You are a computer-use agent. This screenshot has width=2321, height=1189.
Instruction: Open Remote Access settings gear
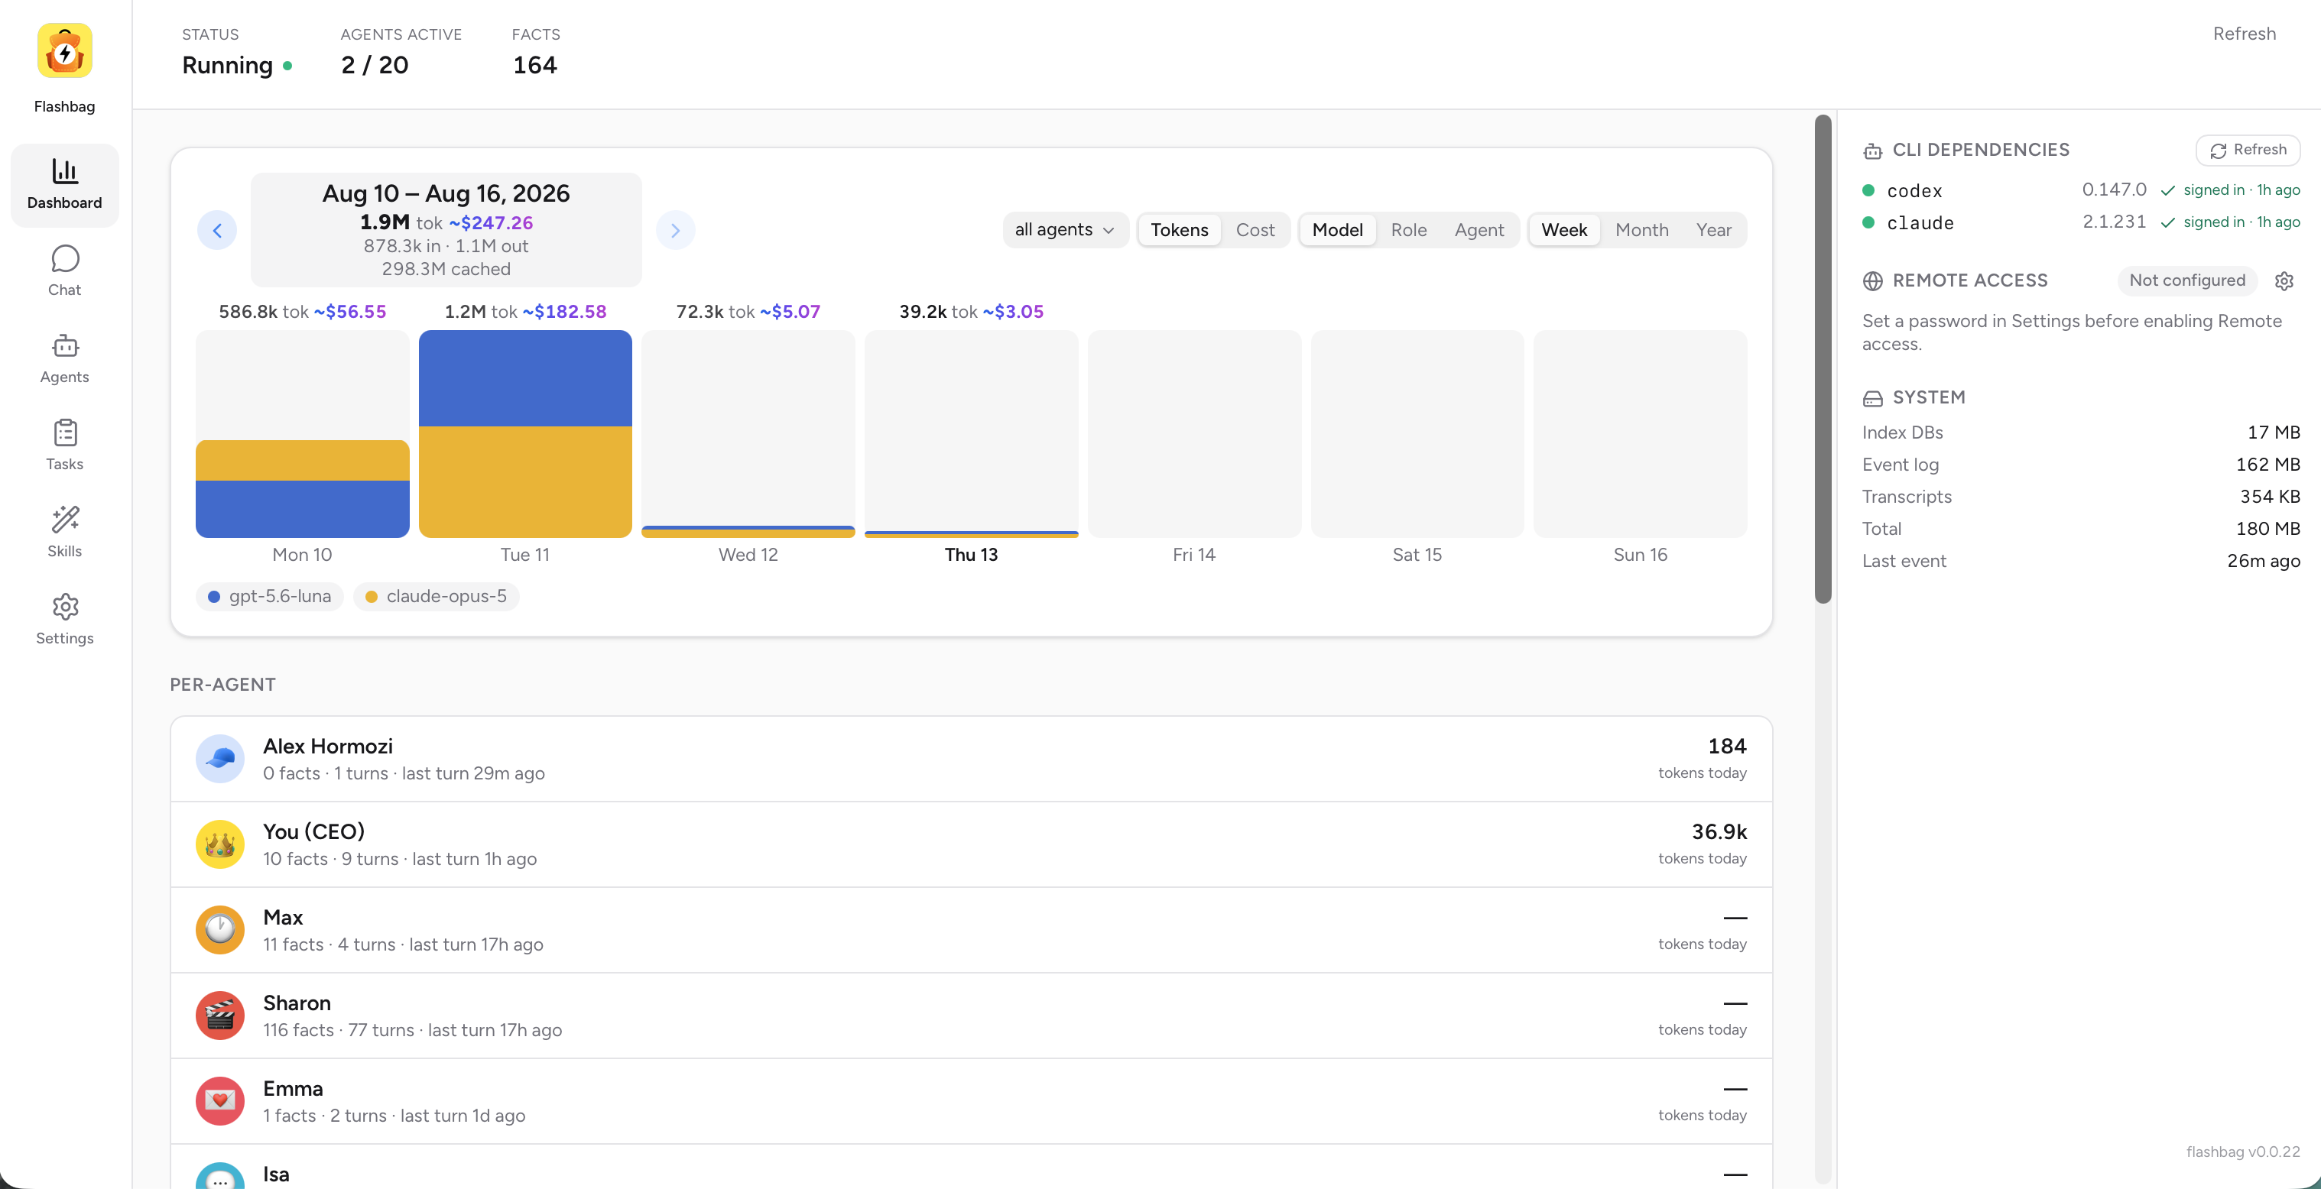click(2284, 281)
